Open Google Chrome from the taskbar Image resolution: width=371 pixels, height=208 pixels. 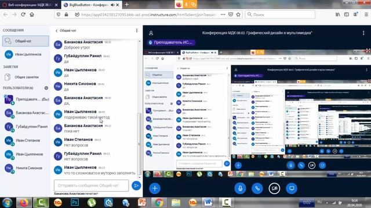point(159,203)
